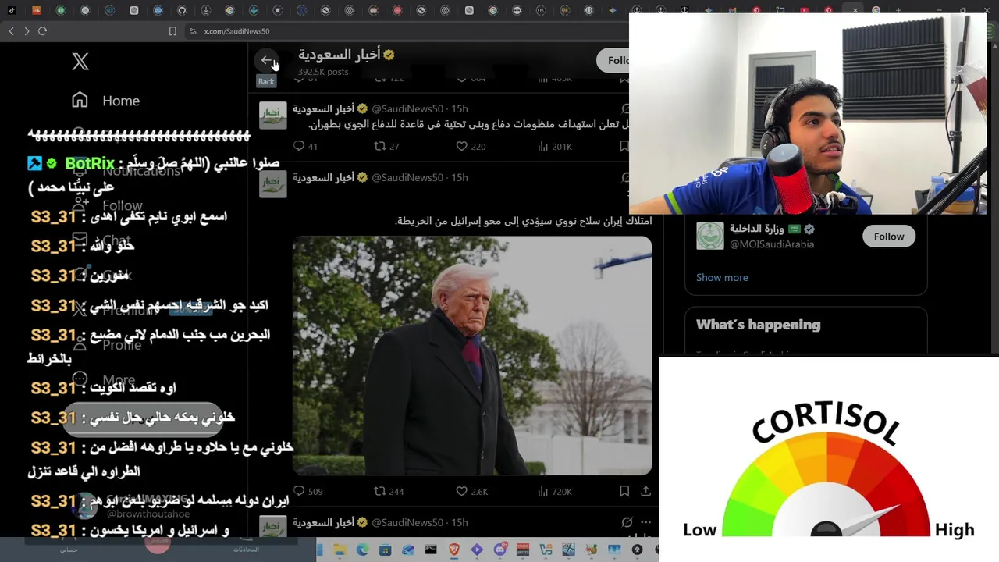Open view stats showing 720K
This screenshot has height=562, width=999.
pyautogui.click(x=555, y=491)
